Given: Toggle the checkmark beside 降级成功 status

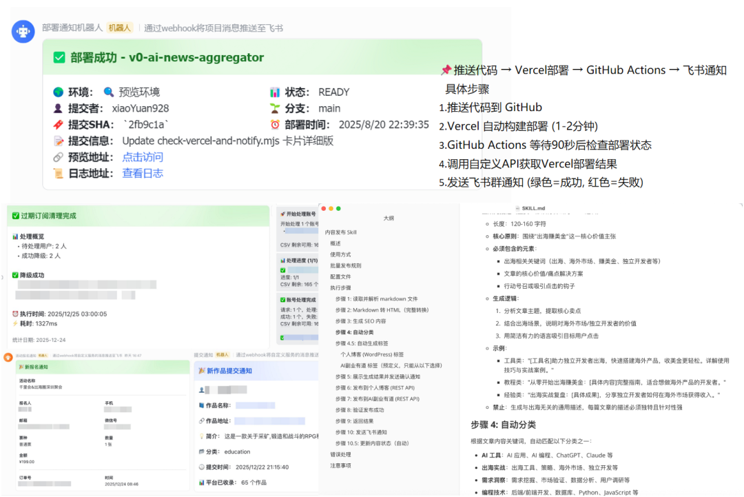Looking at the screenshot, I should 14,276.
